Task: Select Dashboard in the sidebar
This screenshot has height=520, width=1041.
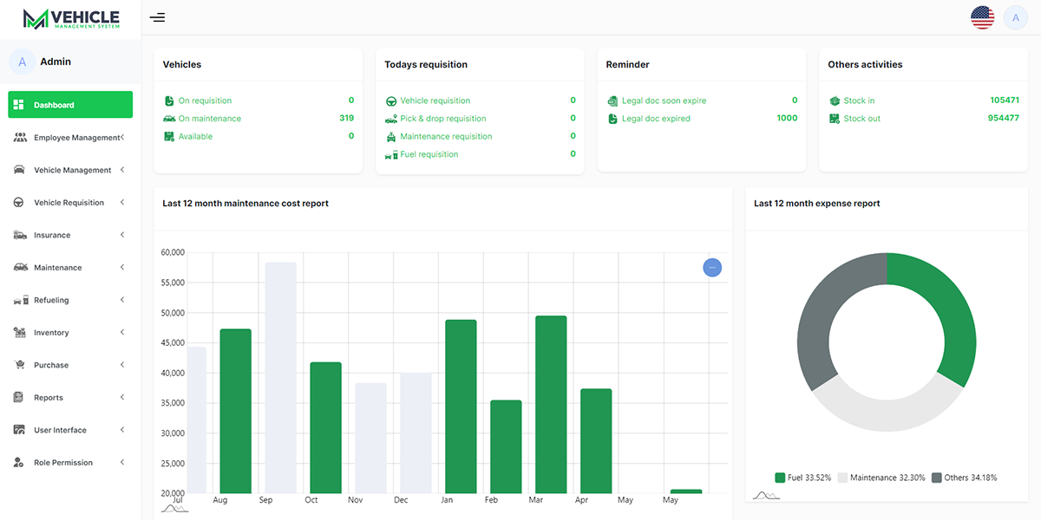Action: tap(70, 105)
